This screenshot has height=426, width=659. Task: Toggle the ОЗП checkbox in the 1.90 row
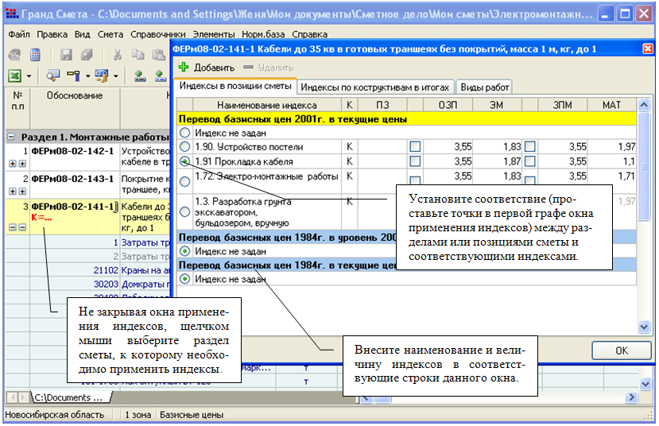pos(415,146)
